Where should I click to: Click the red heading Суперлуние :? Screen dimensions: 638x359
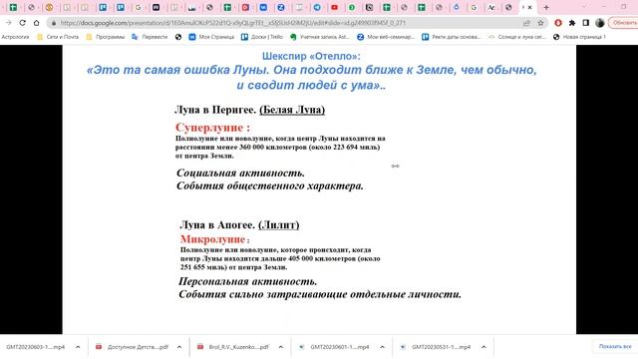point(212,128)
